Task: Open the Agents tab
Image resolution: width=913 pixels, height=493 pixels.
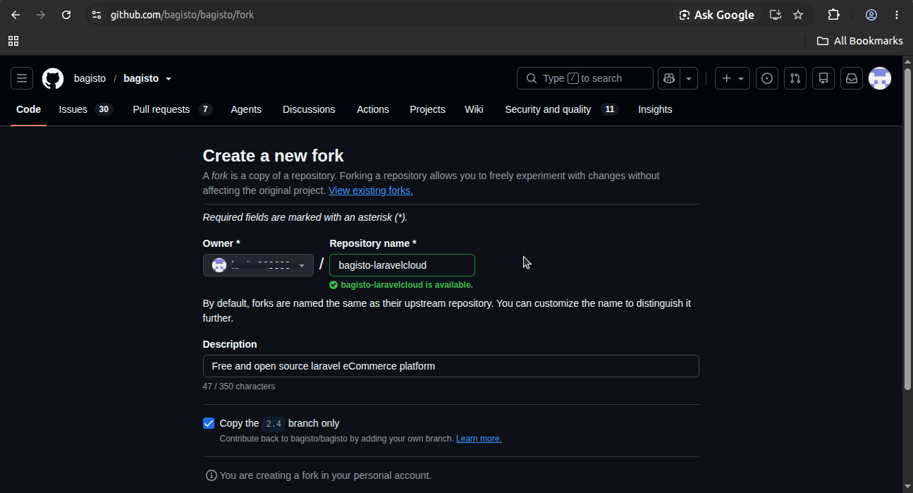Action: (246, 109)
